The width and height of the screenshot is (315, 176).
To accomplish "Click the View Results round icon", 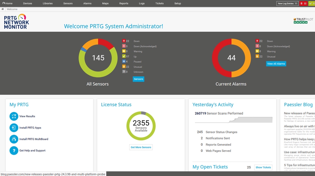I will (x=14, y=116).
